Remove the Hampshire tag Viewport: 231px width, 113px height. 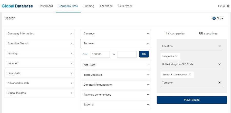176,56
